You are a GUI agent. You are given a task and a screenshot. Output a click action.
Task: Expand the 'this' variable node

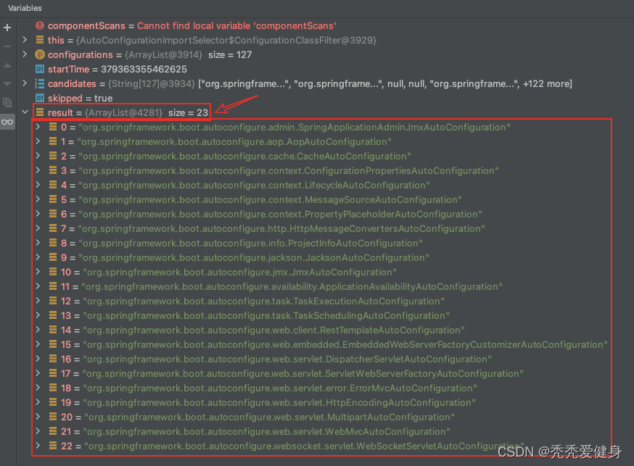25,40
